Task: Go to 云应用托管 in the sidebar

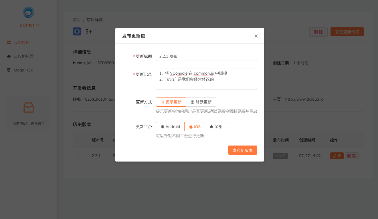Action: click(x=23, y=56)
